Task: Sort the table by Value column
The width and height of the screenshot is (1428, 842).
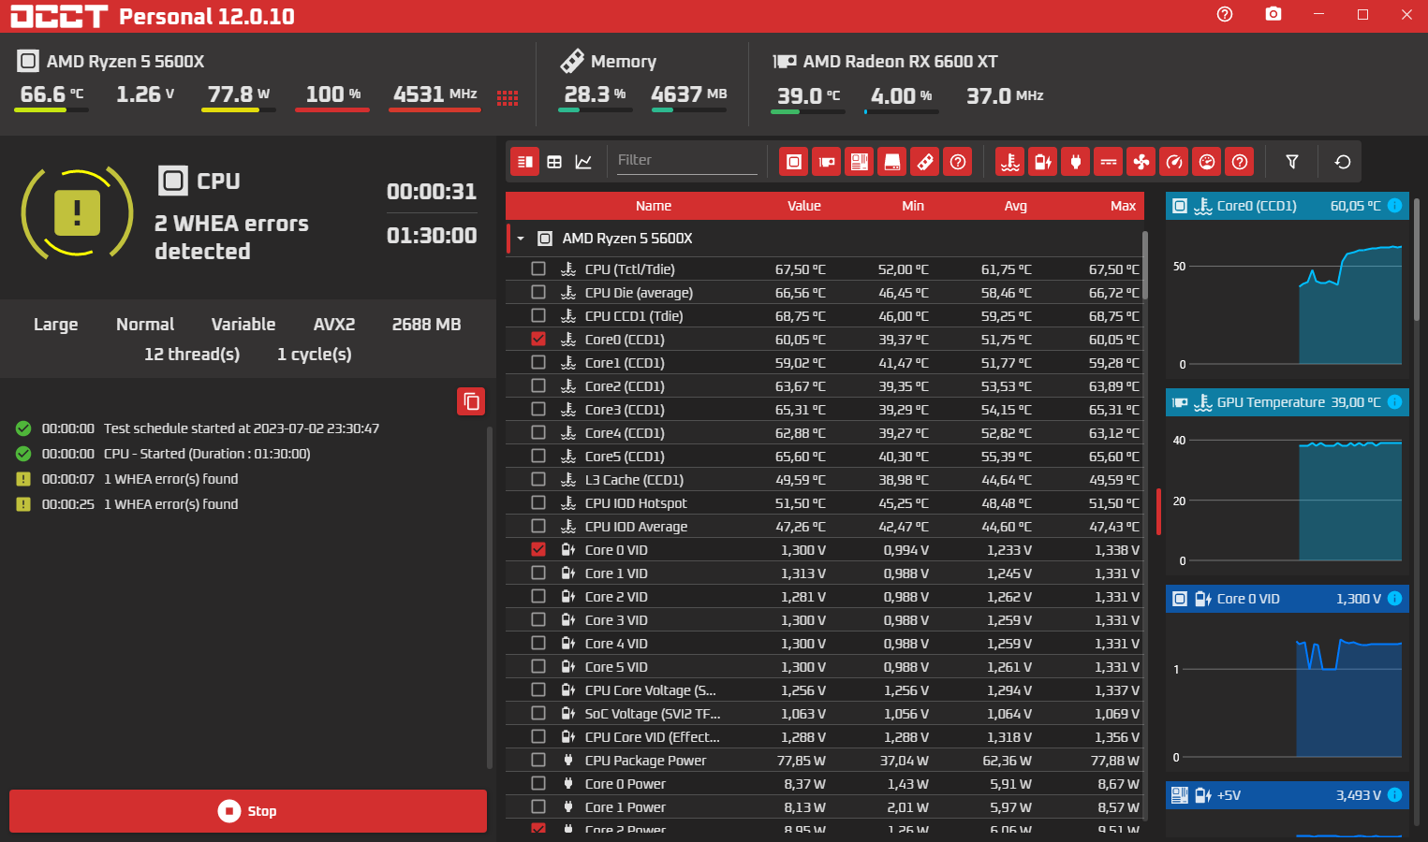Action: pyautogui.click(x=804, y=206)
